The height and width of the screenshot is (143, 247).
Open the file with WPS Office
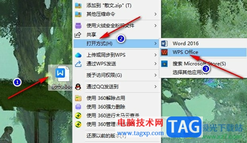click(203, 52)
